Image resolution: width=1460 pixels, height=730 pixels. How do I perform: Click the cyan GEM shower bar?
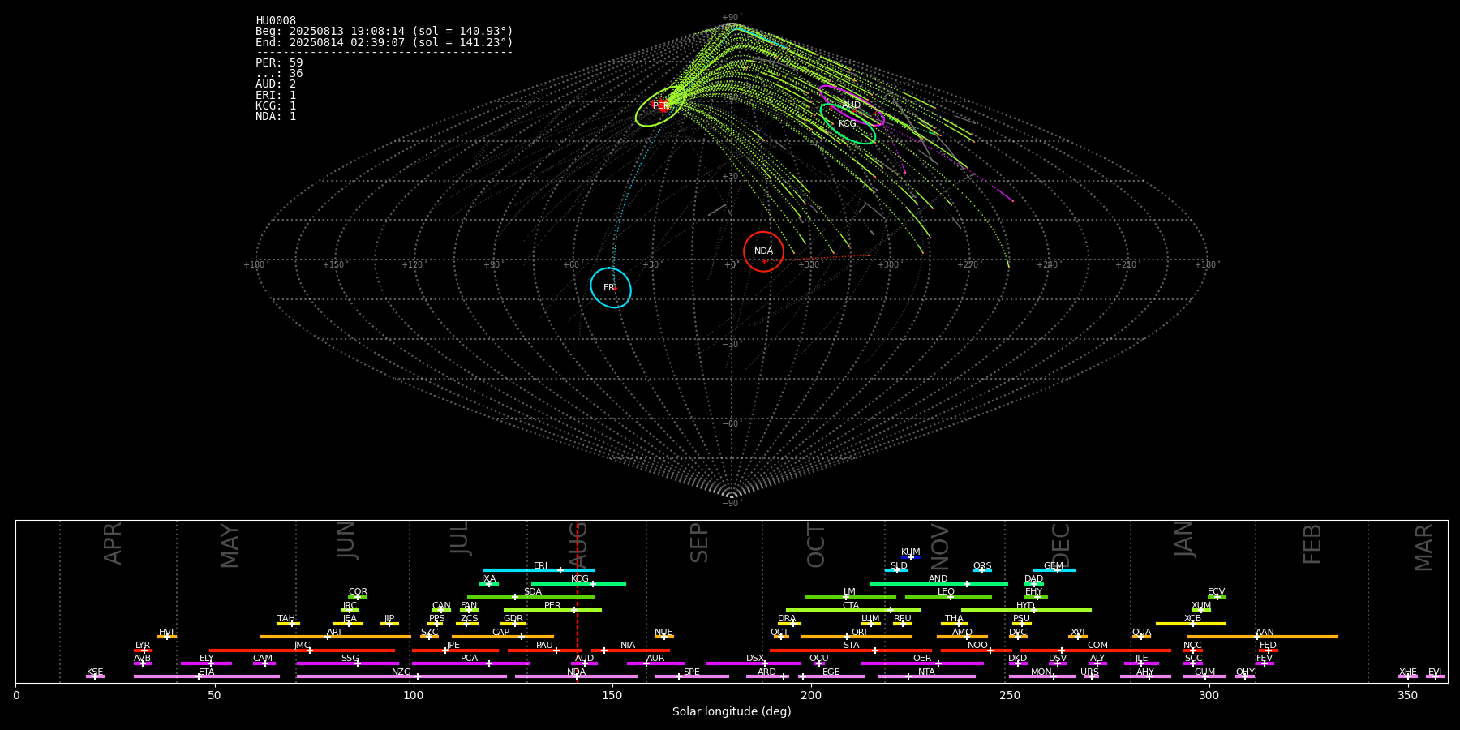(x=1054, y=570)
